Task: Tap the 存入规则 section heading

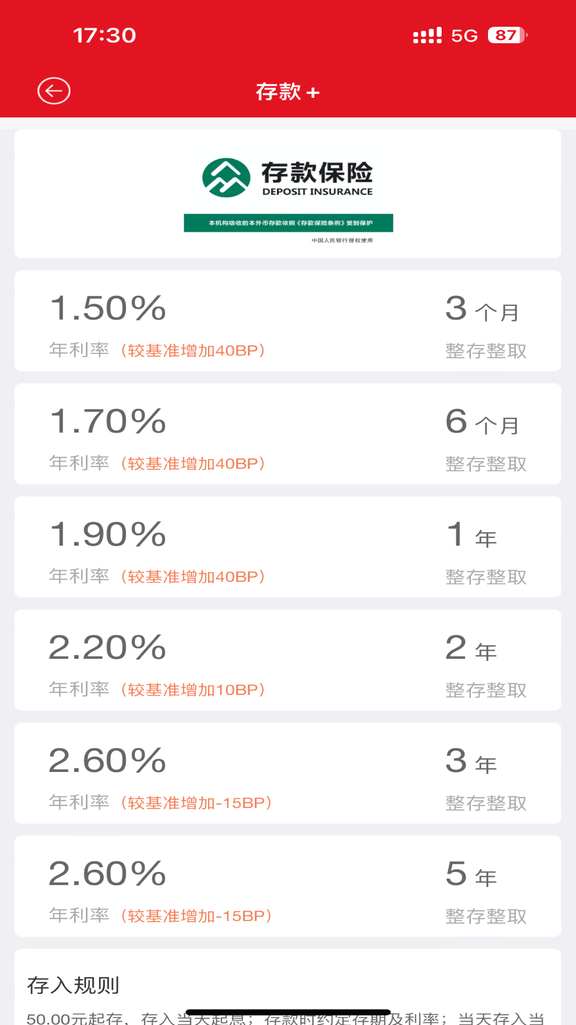Action: pos(73,985)
